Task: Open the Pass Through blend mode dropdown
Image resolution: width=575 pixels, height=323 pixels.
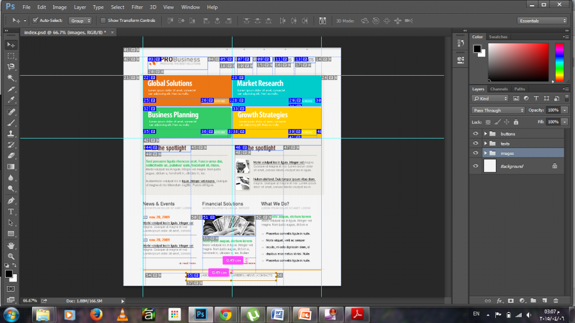Action: (498, 110)
